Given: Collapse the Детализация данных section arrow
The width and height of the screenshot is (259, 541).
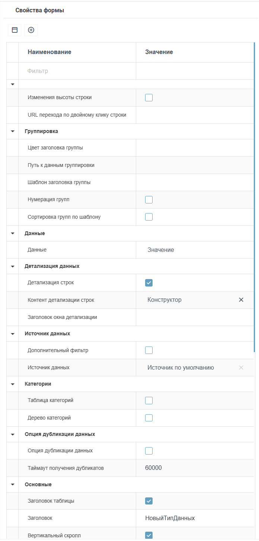Looking at the screenshot, I should coord(13,266).
